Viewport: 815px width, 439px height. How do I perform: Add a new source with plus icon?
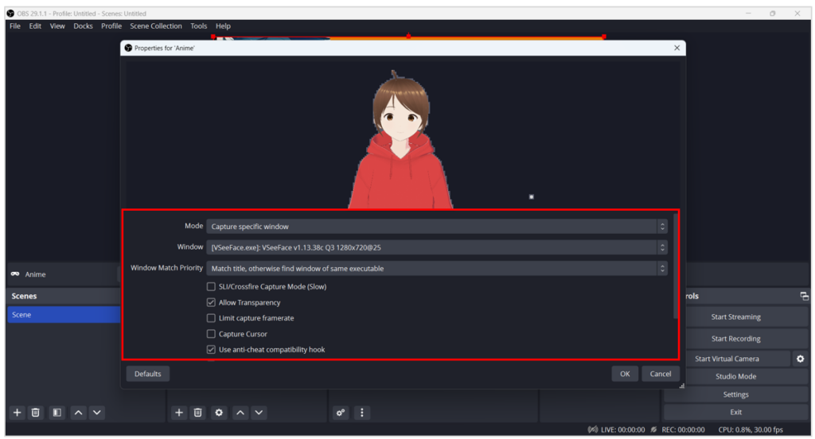179,413
